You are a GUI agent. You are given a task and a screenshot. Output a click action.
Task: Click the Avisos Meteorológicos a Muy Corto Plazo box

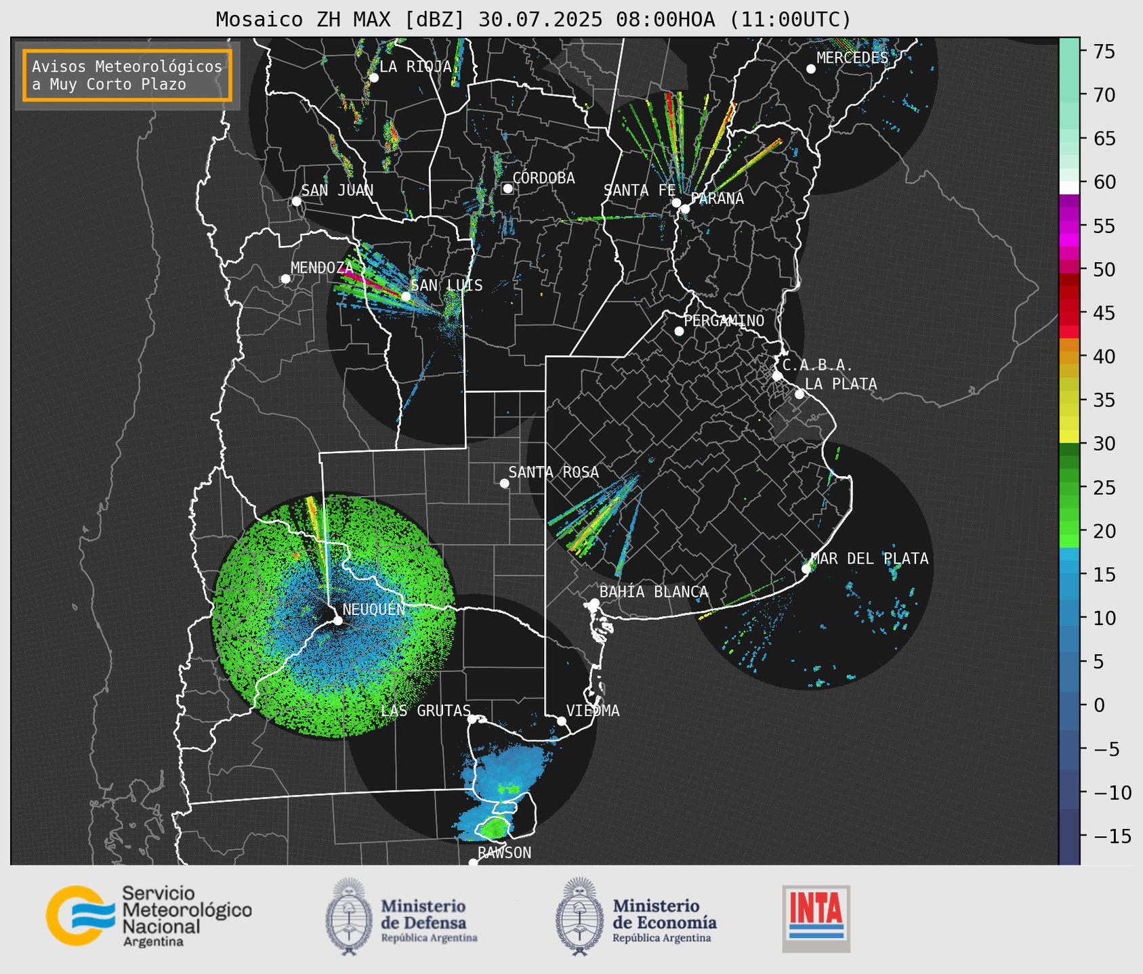[x=127, y=75]
